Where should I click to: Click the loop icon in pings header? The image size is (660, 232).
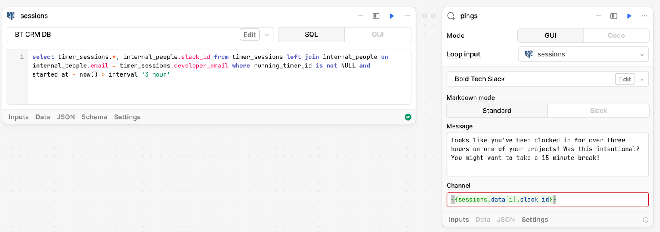[x=451, y=16]
